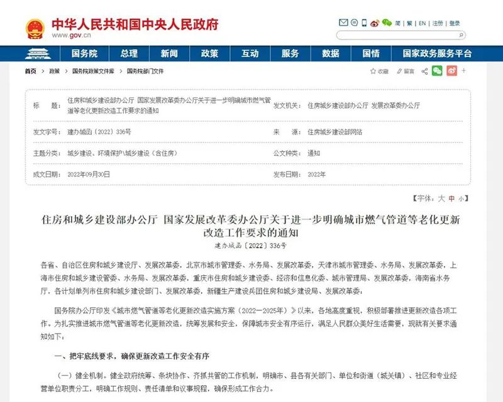This screenshot has height=402, width=503.
Task: Open the Weibo icon in header
Action: pos(375,23)
